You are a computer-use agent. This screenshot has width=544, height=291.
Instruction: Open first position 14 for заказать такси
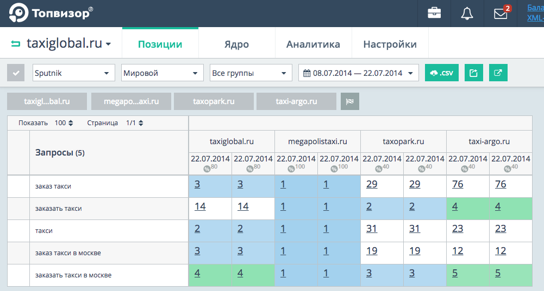(x=200, y=206)
